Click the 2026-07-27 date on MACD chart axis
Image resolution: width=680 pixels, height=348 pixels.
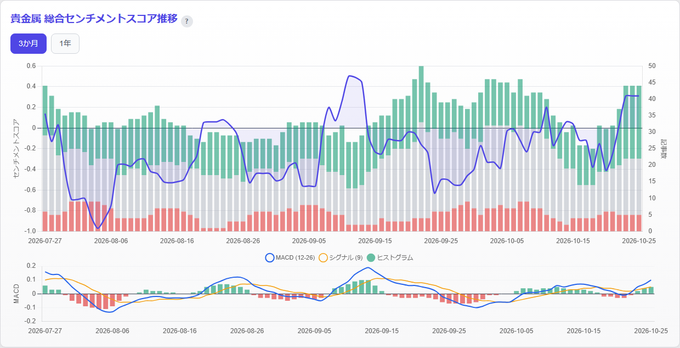point(45,331)
